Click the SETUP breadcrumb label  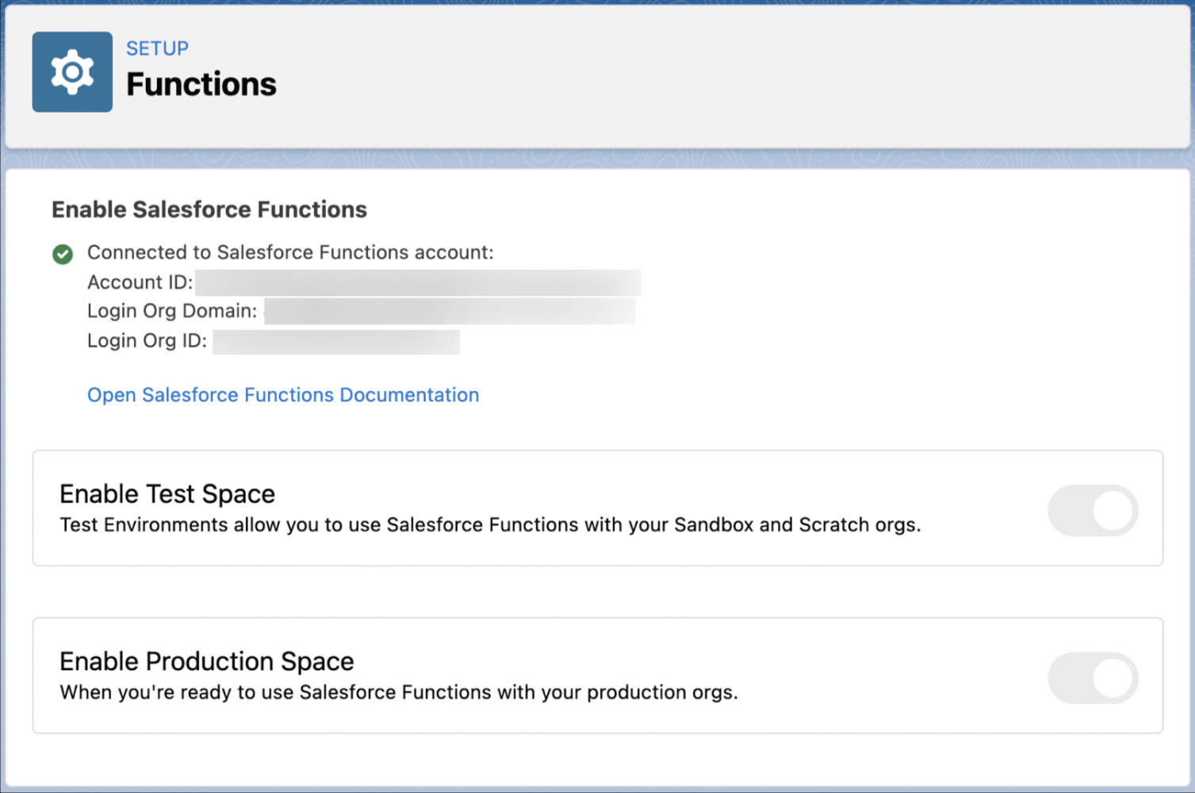point(157,48)
